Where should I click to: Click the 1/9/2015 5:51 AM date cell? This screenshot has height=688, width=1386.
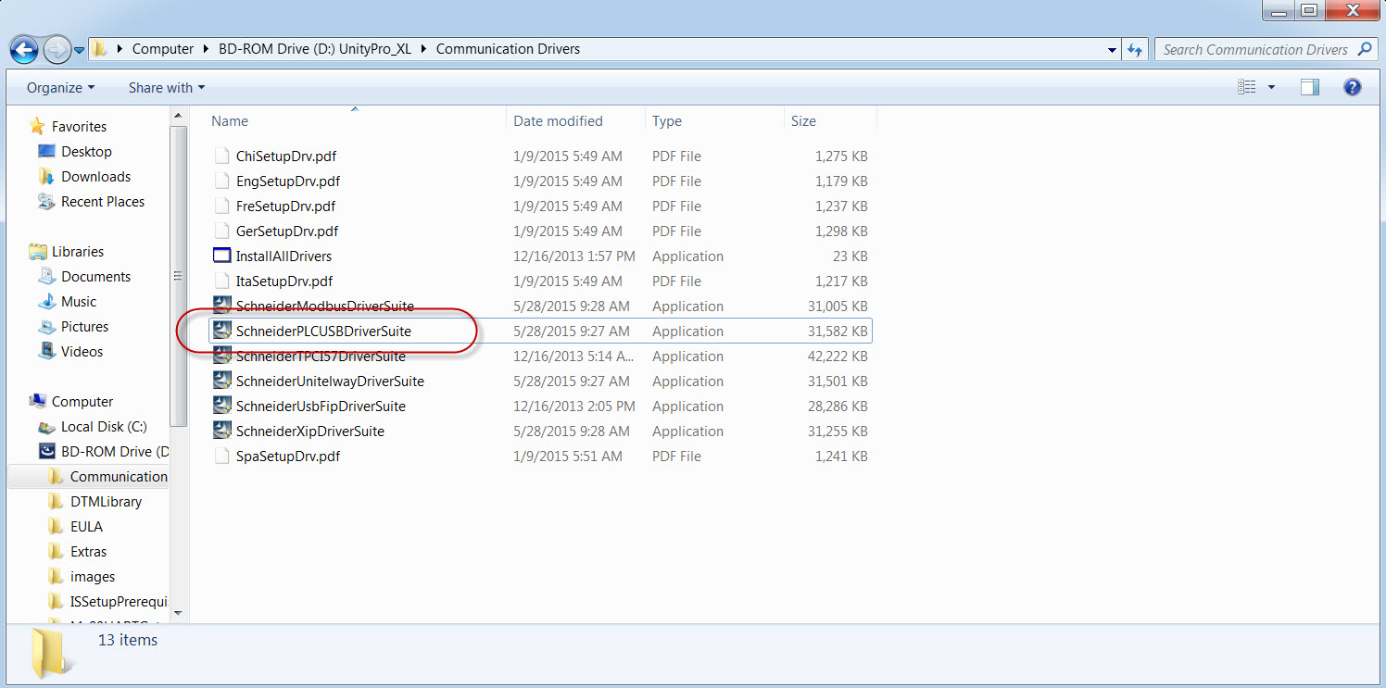click(568, 456)
